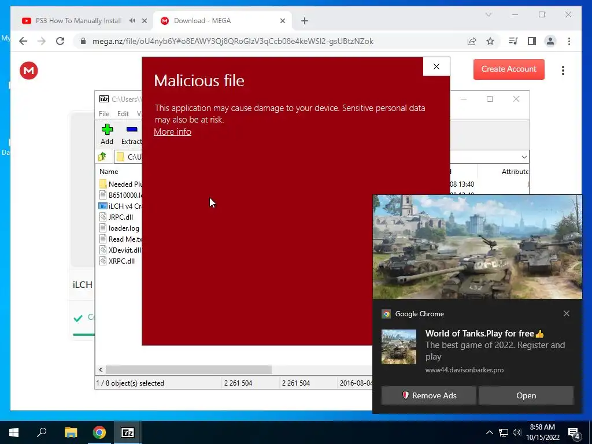Click scroll left arrow in 7-Zip
592x444 pixels.
pos(101,369)
